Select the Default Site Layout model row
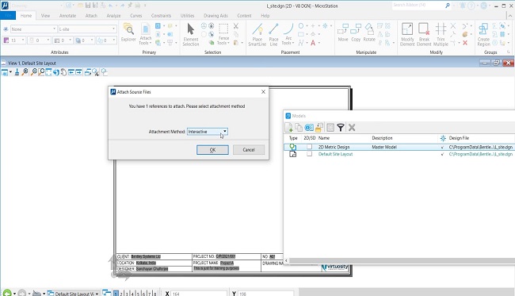515x296 pixels. 399,154
